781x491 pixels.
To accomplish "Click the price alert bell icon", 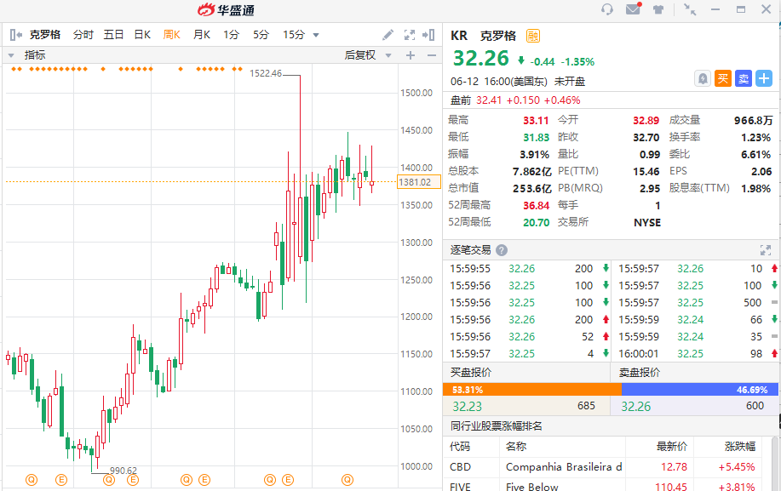I will click(x=703, y=78).
